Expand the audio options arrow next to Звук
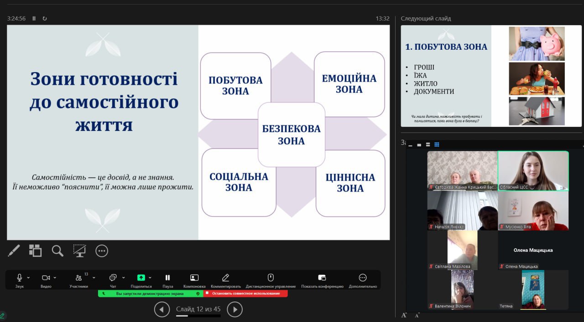The height and width of the screenshot is (322, 584). (x=28, y=277)
